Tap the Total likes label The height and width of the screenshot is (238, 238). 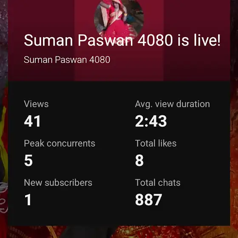(156, 143)
